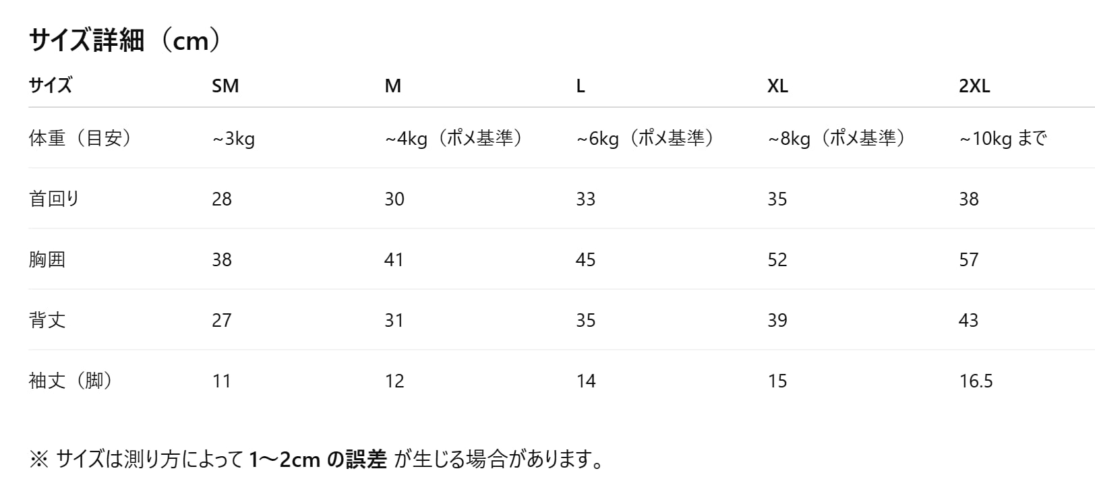Click the bold 1〜2cm の誤差 text
The height and width of the screenshot is (504, 1095).
318,460
